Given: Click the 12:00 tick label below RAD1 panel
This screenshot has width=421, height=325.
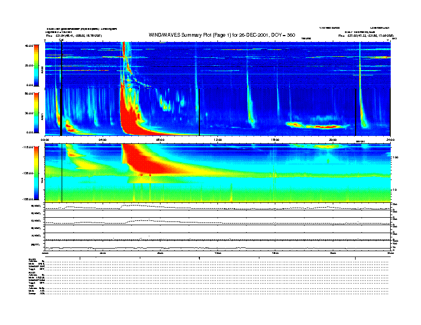Looking at the screenshot, I should (x=218, y=140).
